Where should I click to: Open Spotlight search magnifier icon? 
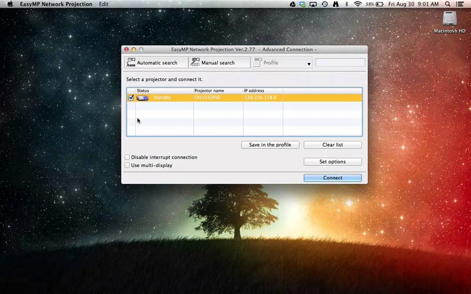[x=447, y=4]
